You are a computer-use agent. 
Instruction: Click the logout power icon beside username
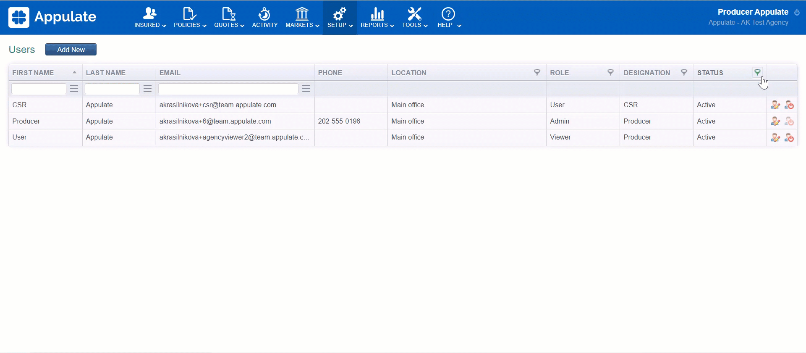(x=797, y=12)
